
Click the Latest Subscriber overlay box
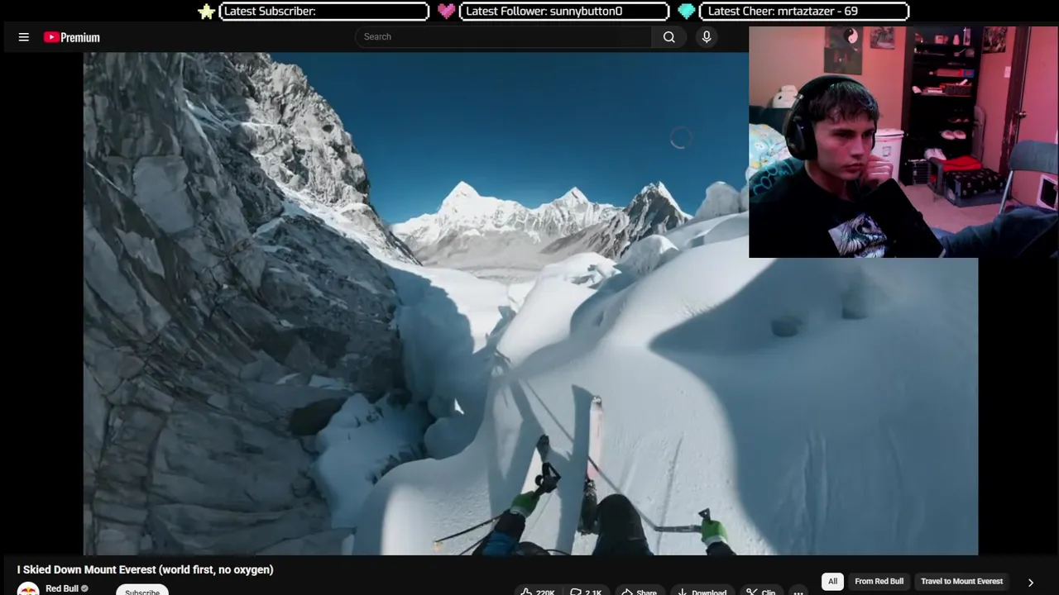(x=324, y=11)
